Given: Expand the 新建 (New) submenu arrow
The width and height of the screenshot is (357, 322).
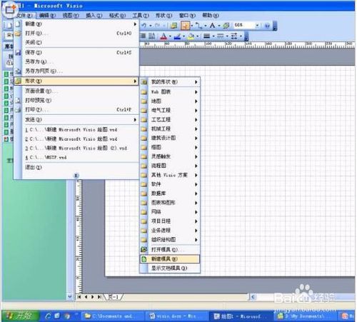Looking at the screenshot, I should click(x=135, y=24).
